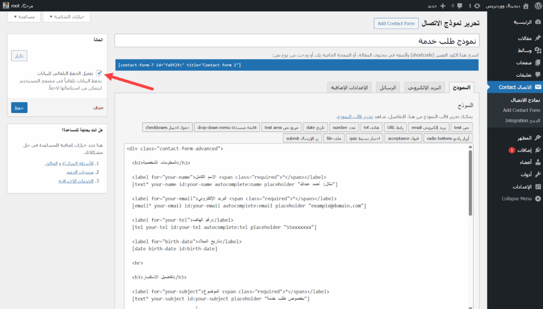
Task: Click the Collapse Menu arrow icon
Action: click(x=538, y=199)
